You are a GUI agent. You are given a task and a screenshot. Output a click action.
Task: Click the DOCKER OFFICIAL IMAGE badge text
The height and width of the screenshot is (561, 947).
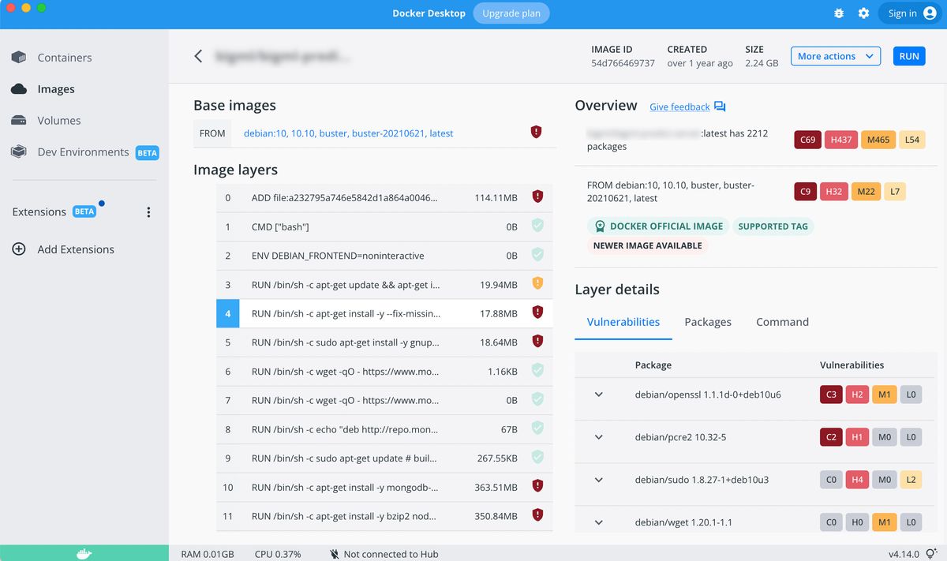point(667,226)
